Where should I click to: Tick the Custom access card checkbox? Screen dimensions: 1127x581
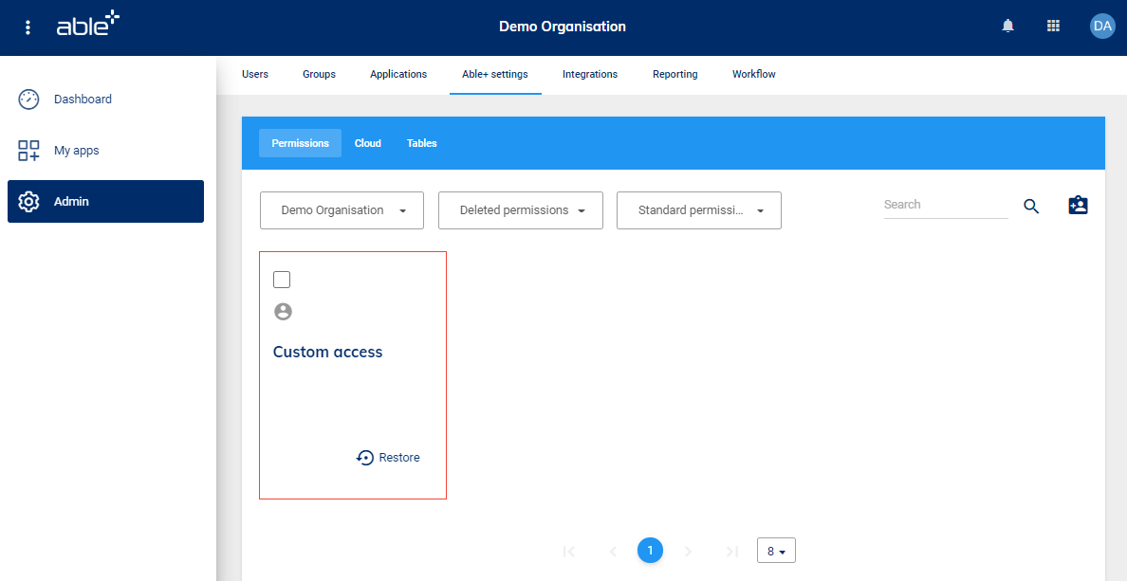(x=282, y=280)
